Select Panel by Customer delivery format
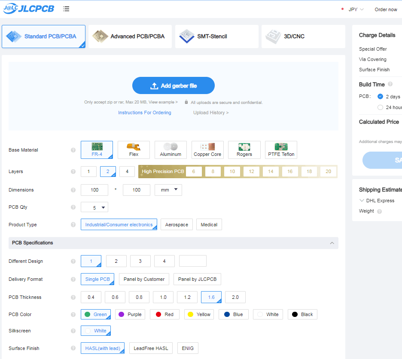Image resolution: width=402 pixels, height=359 pixels. pyautogui.click(x=144, y=279)
